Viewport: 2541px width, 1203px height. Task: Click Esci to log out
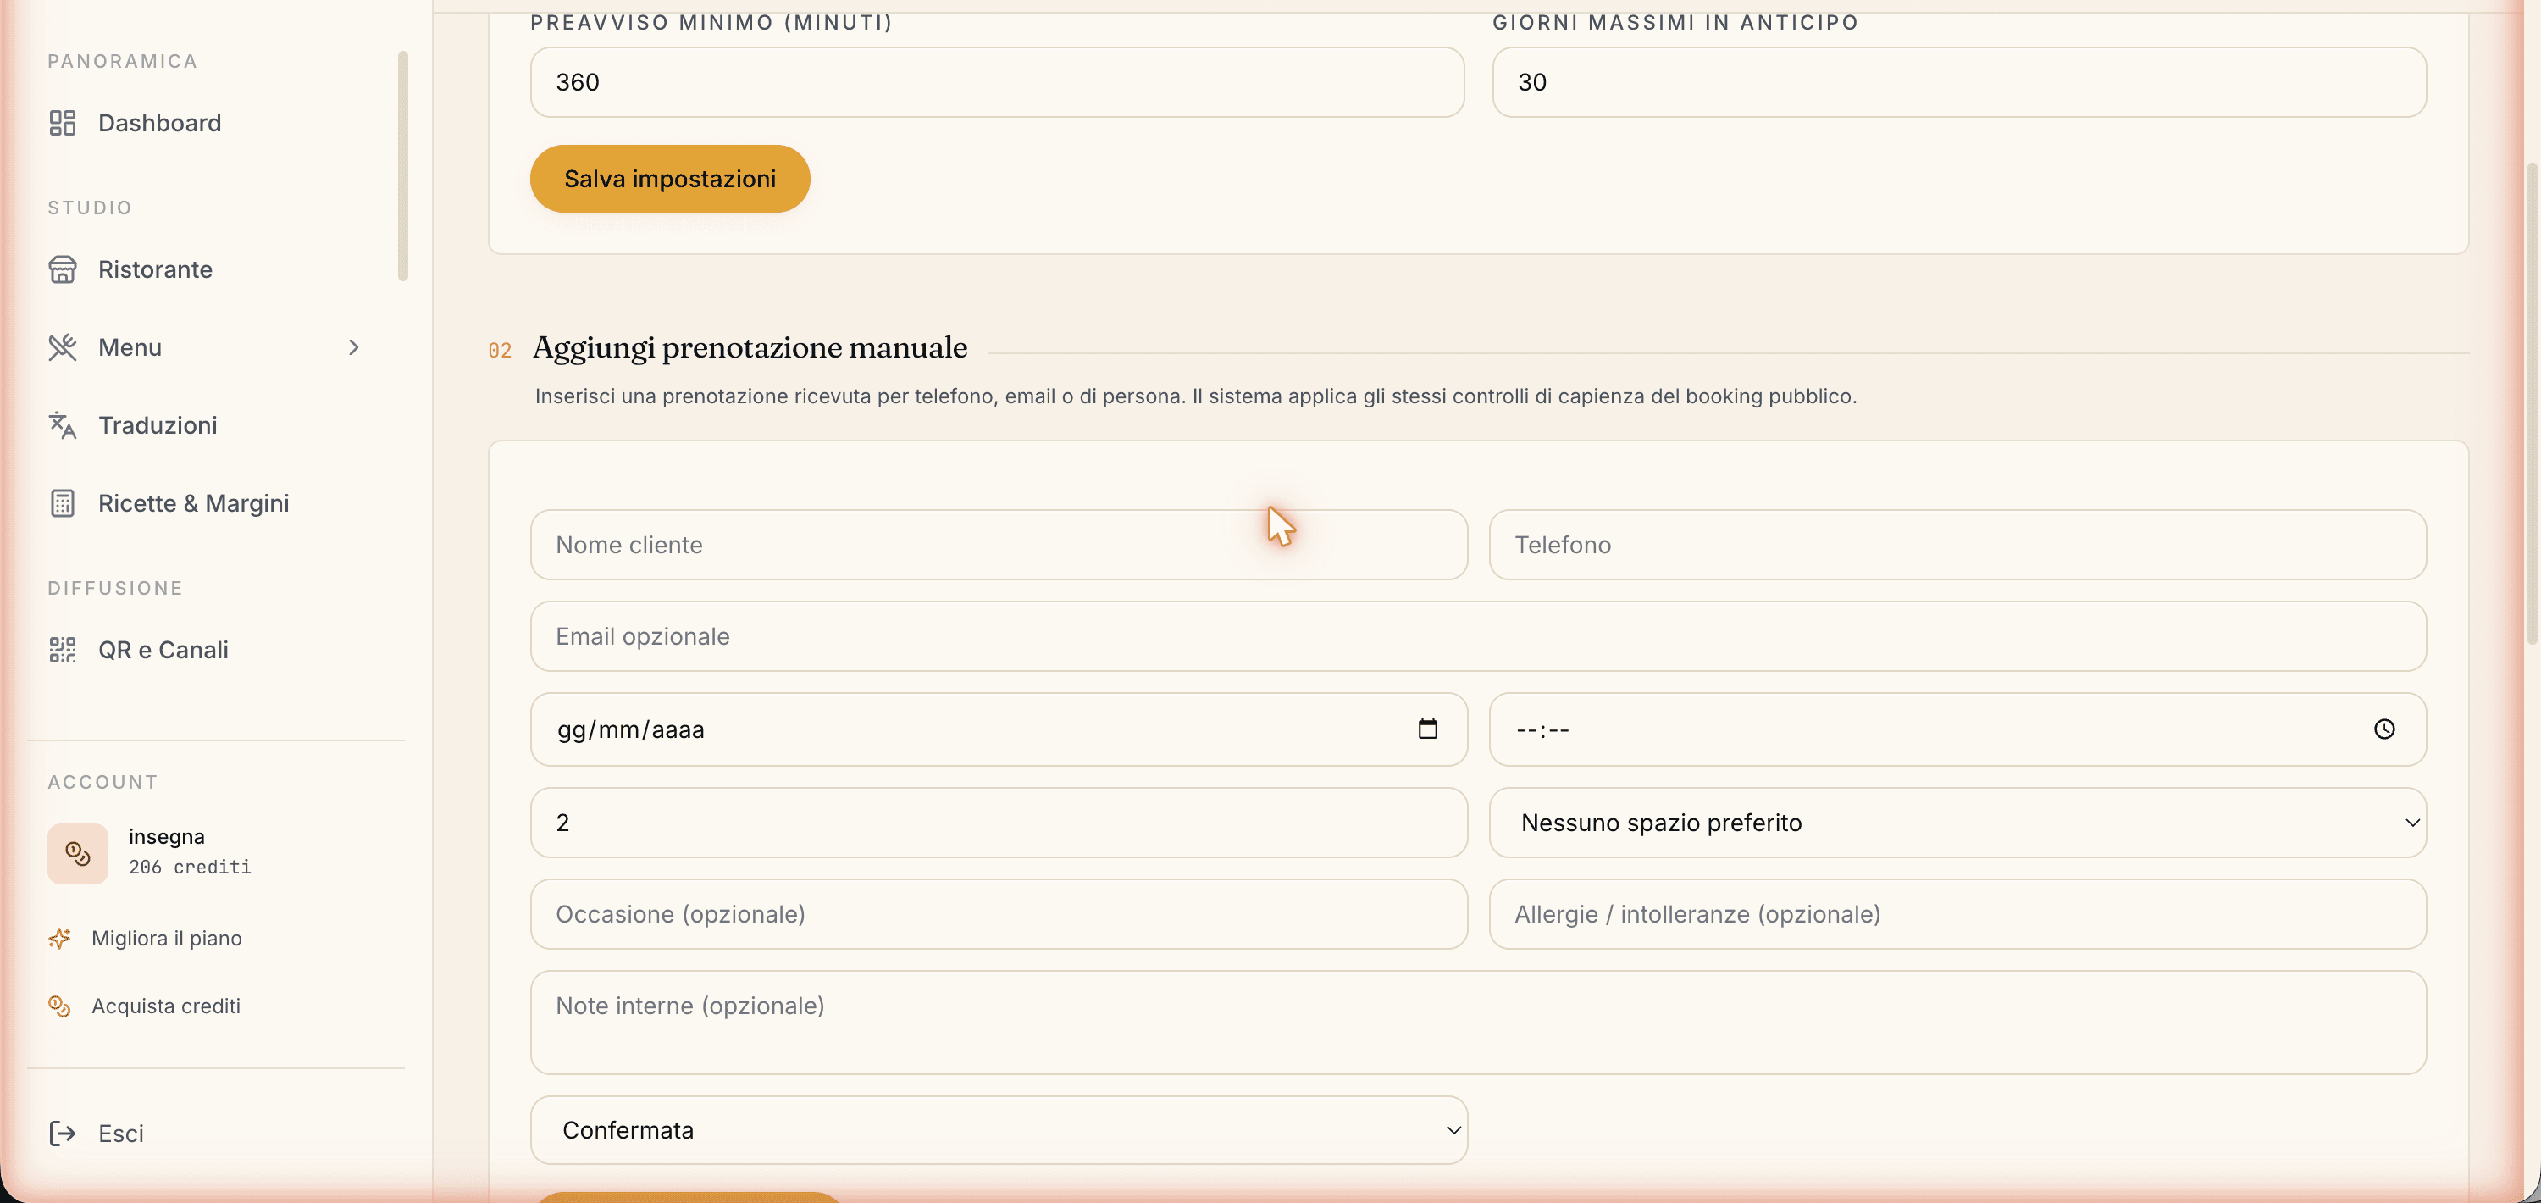pyautogui.click(x=120, y=1133)
